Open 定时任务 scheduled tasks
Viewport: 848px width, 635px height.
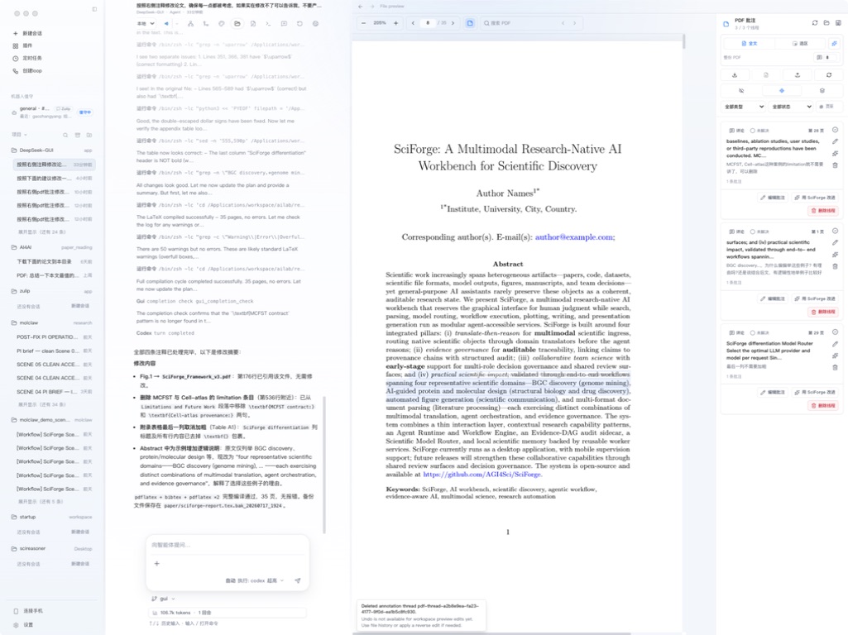[x=27, y=58]
